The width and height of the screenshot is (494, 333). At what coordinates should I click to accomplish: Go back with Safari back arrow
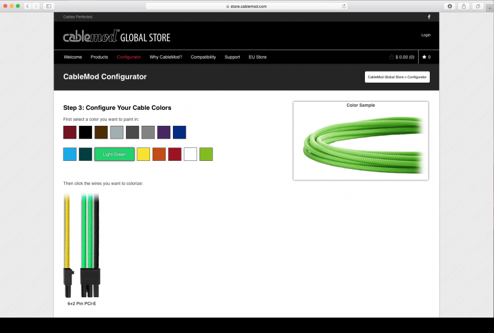28,6
